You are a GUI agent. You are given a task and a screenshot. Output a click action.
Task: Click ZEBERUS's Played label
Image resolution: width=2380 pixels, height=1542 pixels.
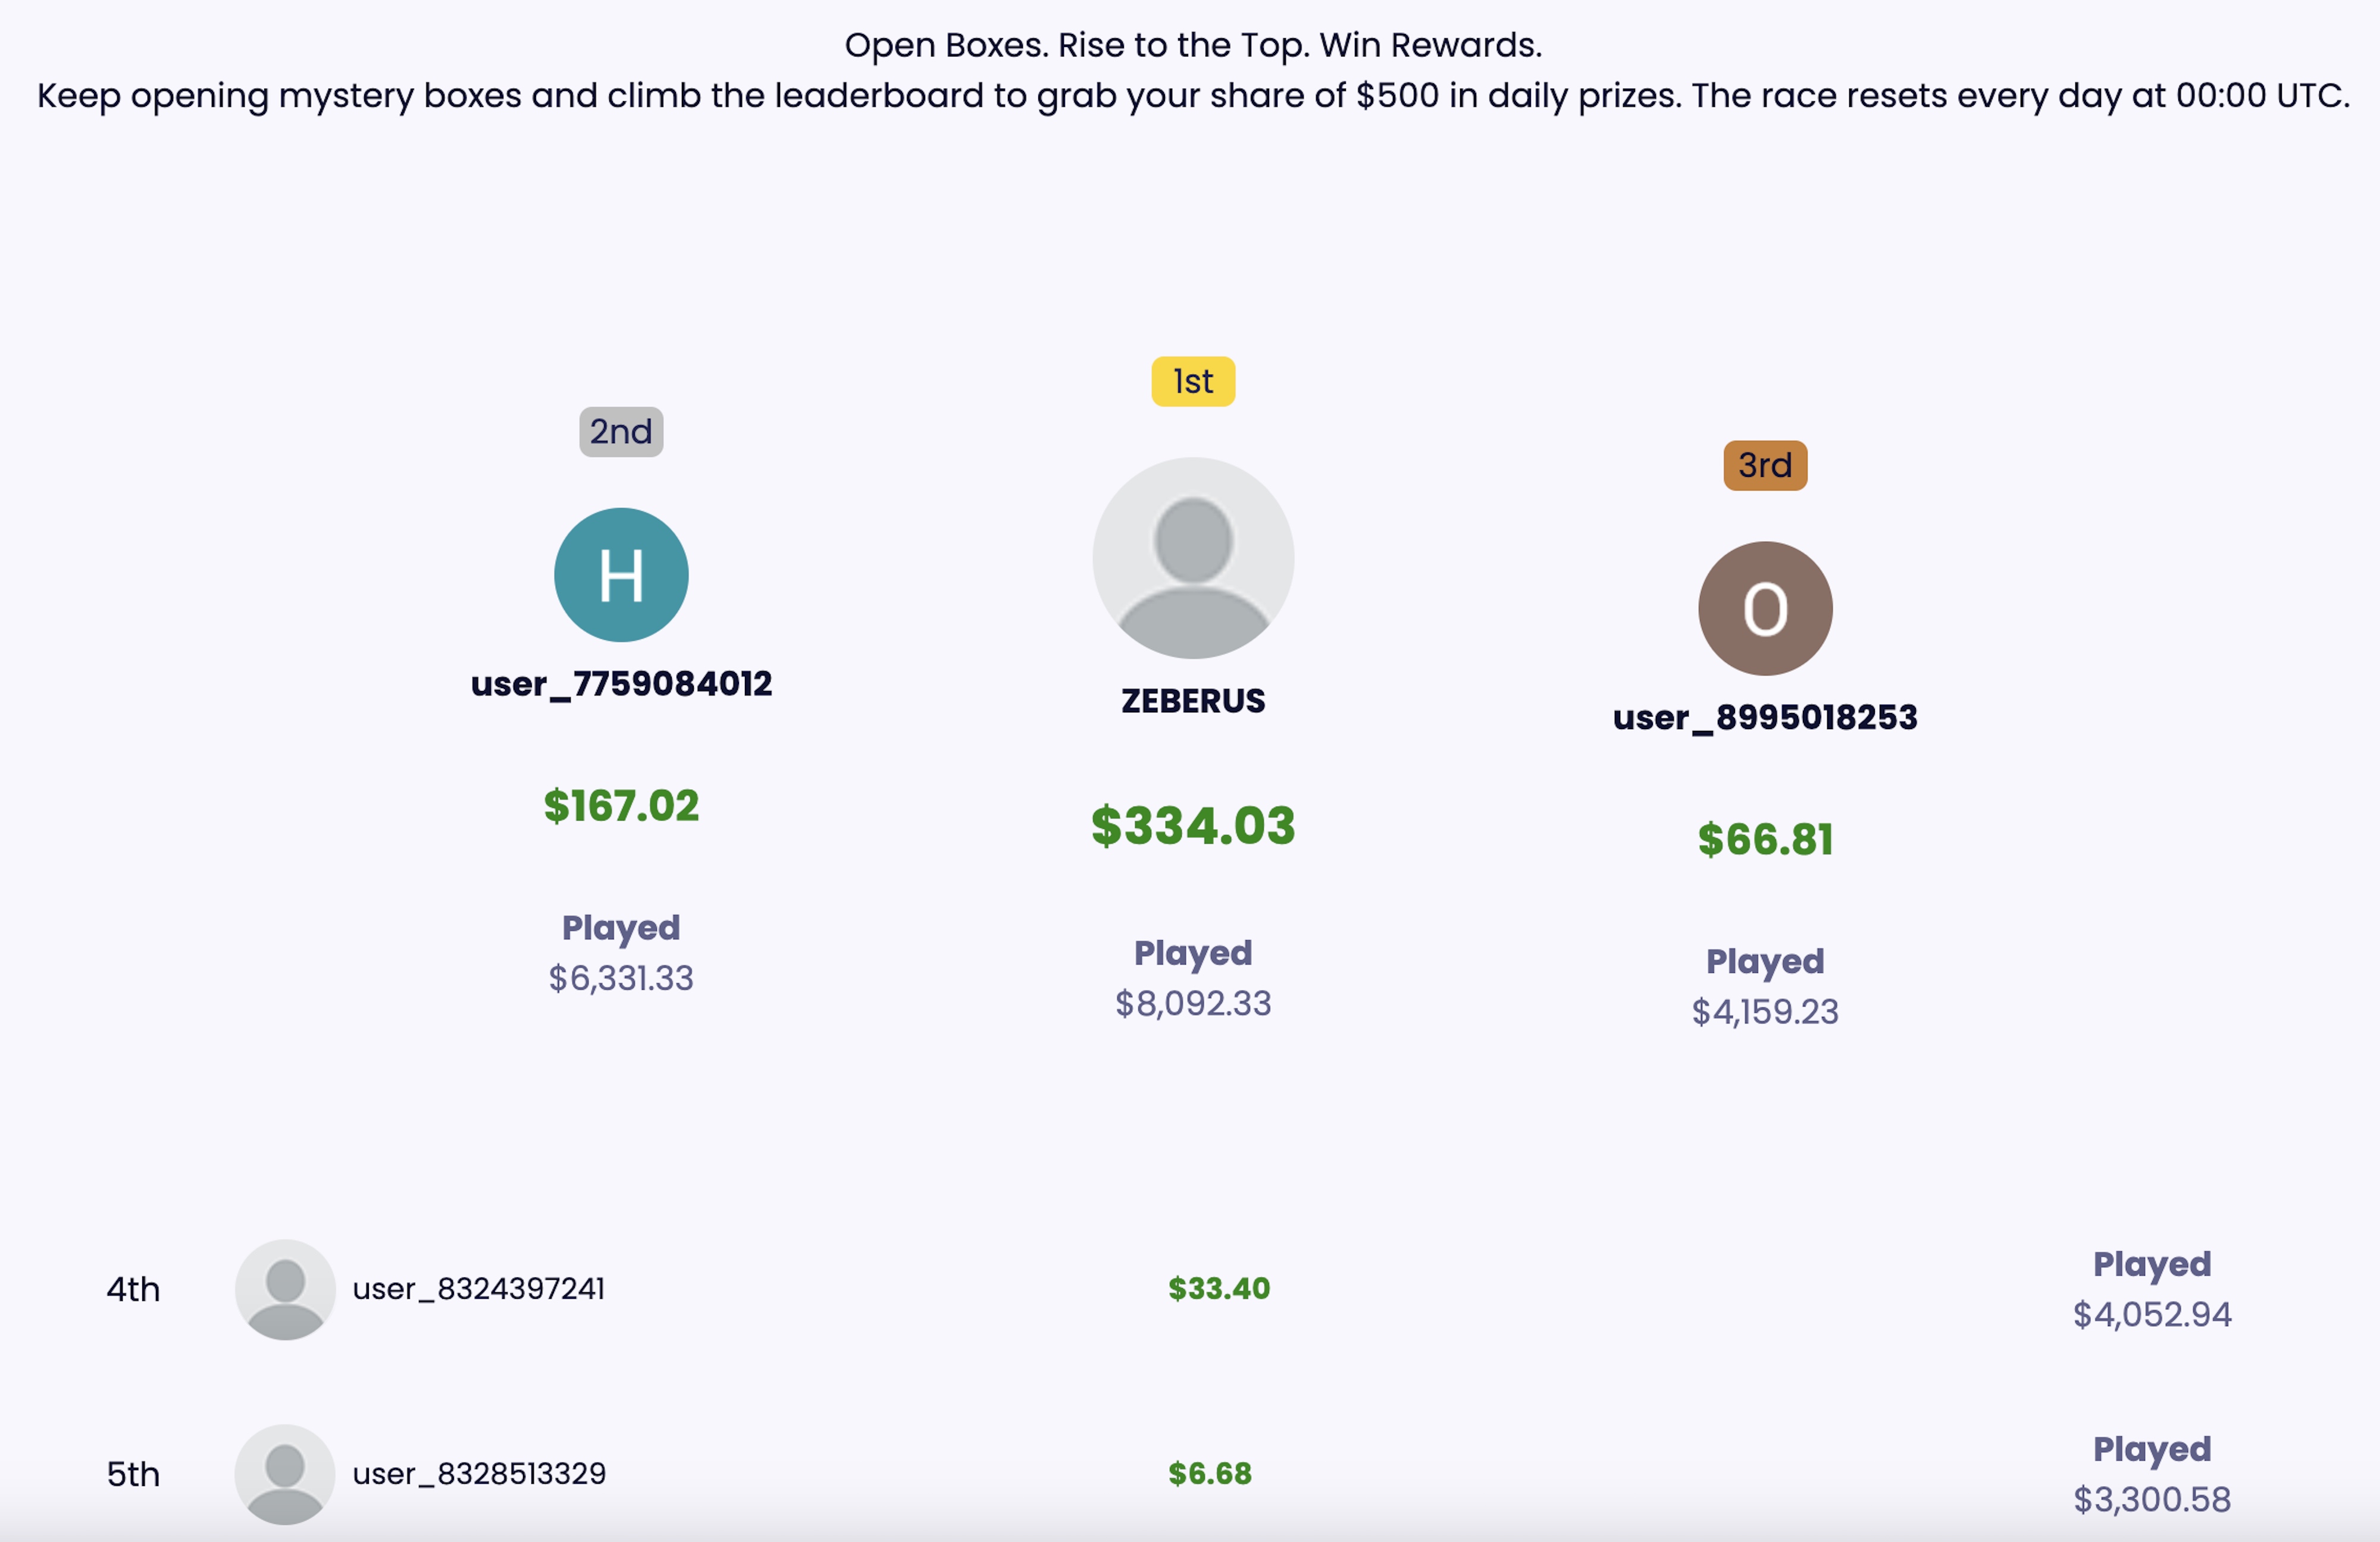(1192, 953)
